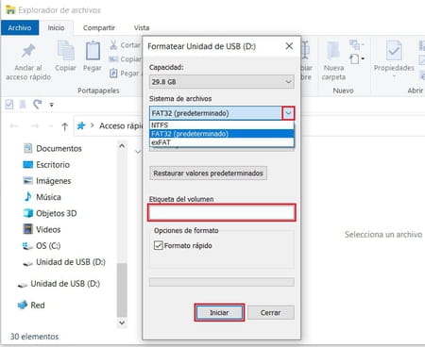
Task: Click the Copiar icon in the ribbon
Action: 65,51
